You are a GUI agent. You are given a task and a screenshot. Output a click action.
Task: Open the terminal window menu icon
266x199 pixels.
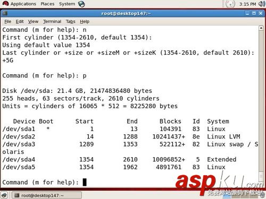pyautogui.click(x=5, y=13)
